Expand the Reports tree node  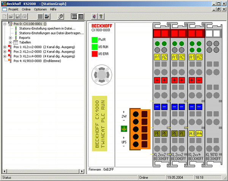(x=10, y=38)
